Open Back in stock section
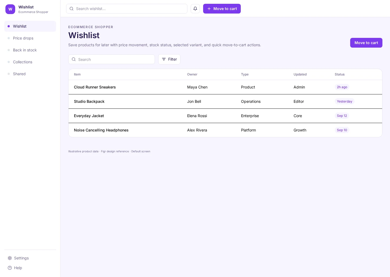The height and width of the screenshot is (277, 390). click(x=30, y=50)
